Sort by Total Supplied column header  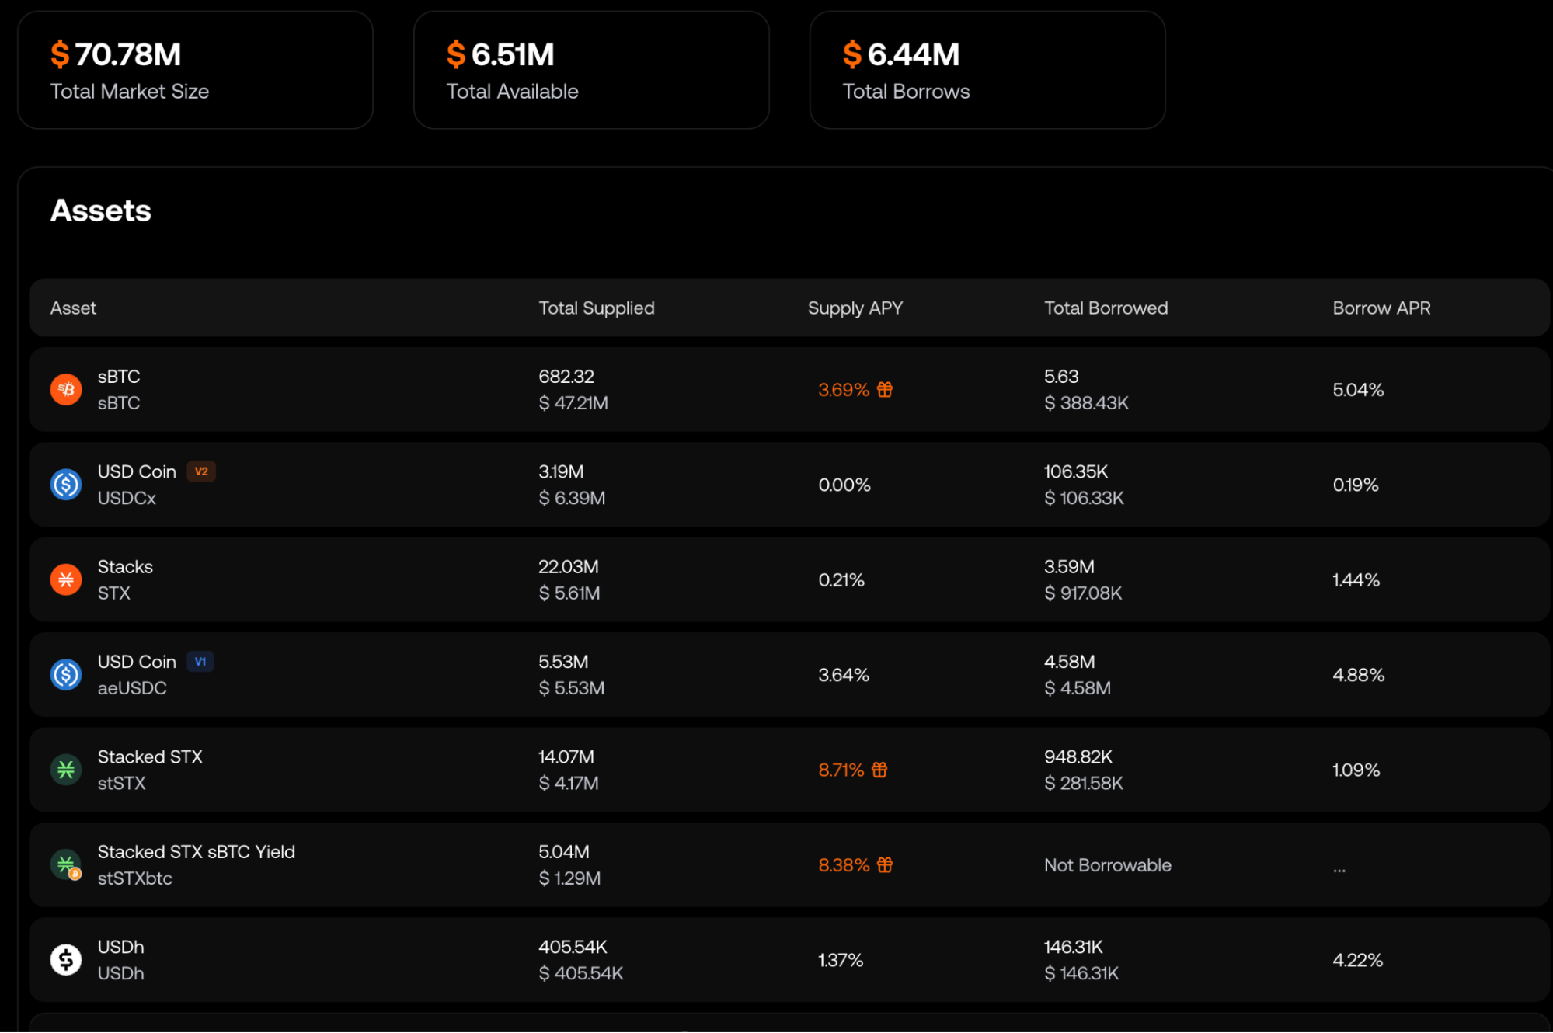pos(596,308)
